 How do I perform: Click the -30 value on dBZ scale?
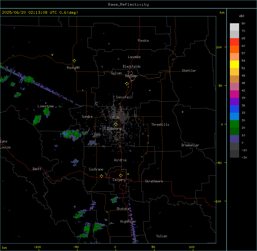click(x=244, y=157)
